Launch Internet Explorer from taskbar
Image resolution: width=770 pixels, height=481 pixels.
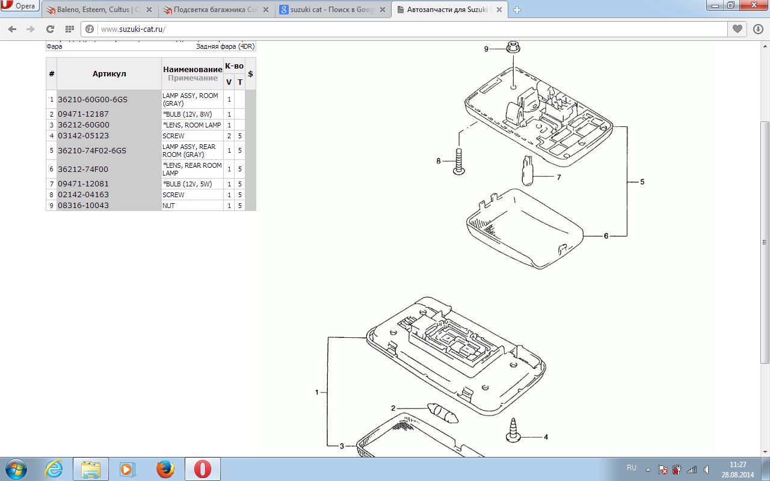[x=54, y=469]
